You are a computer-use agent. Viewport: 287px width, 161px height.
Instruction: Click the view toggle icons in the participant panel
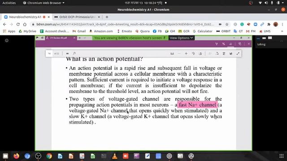click(264, 38)
